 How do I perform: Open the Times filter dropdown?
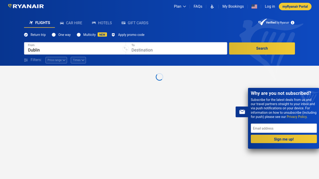pos(78,60)
